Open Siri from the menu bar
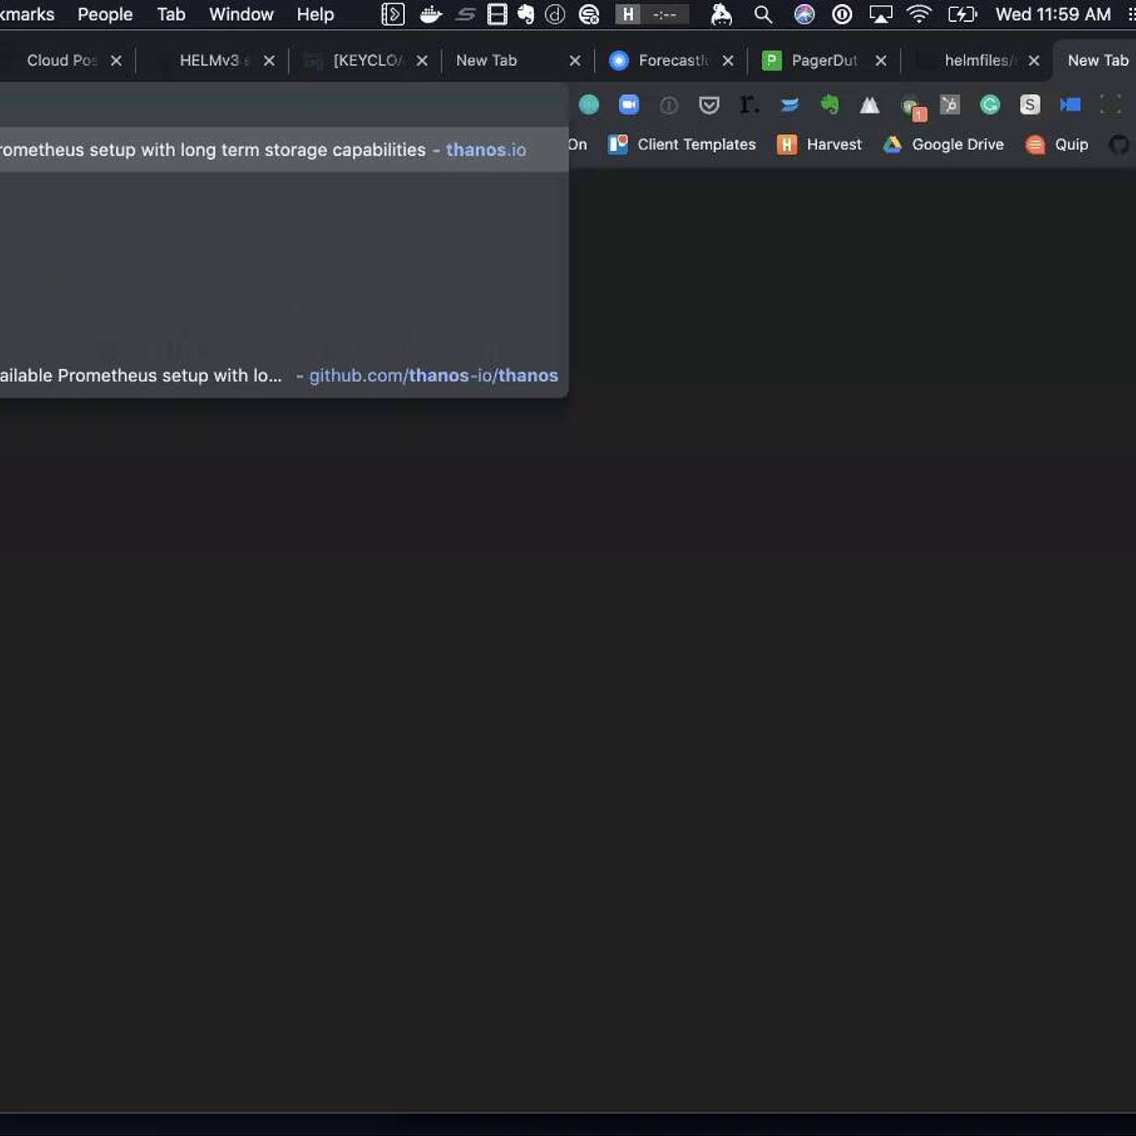Viewport: 1136px width, 1136px height. (x=804, y=15)
